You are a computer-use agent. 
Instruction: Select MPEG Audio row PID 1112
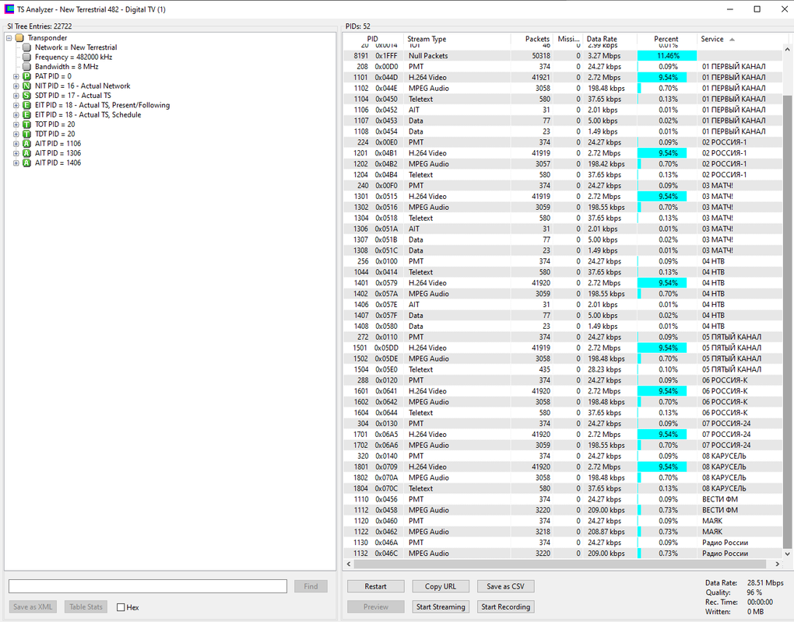point(563,510)
